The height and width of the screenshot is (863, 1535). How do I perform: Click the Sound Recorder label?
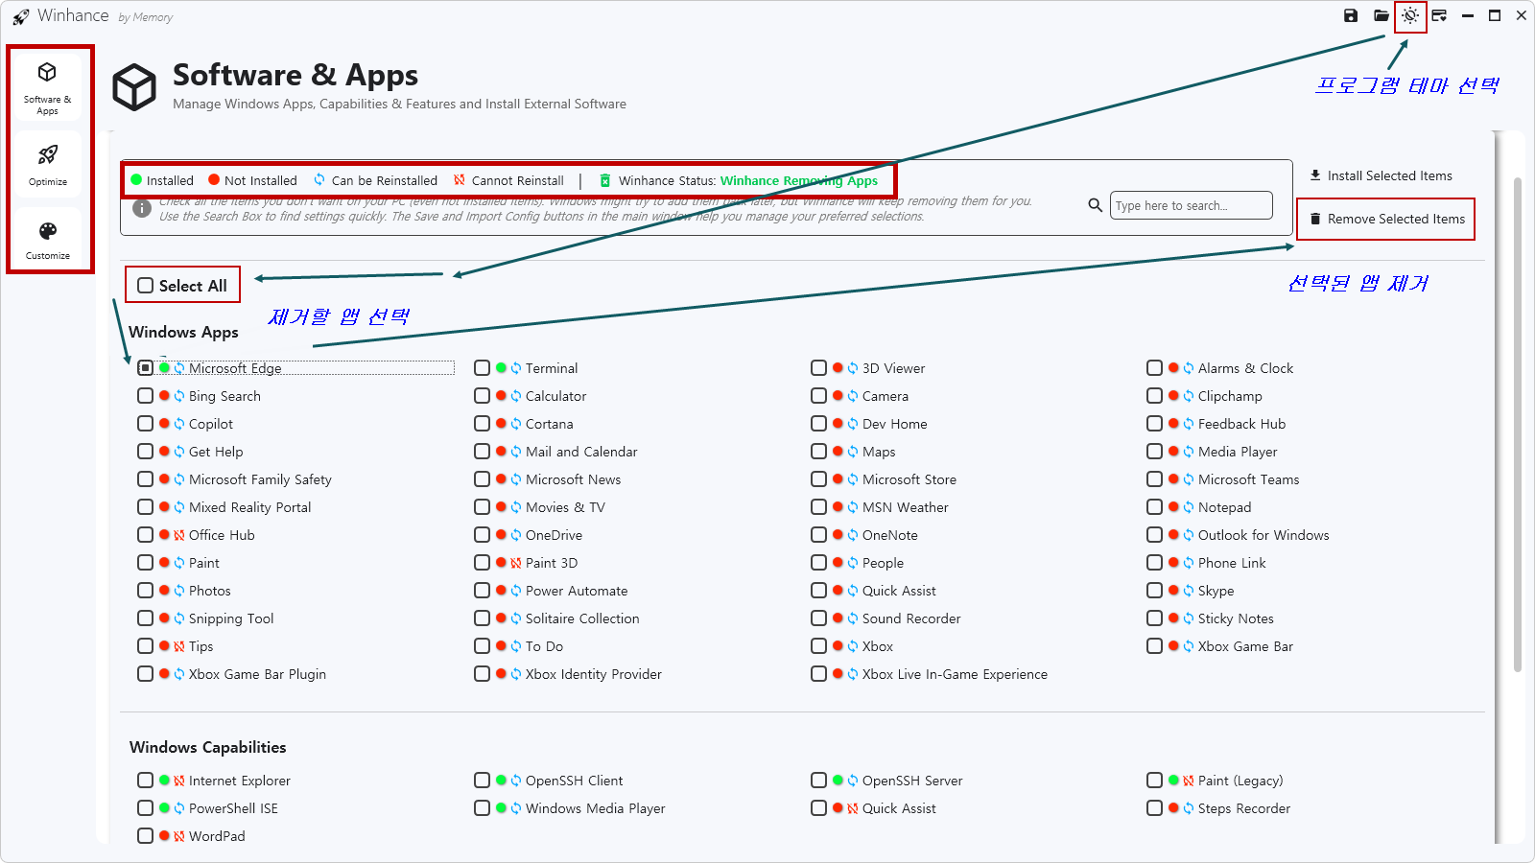[x=911, y=618]
